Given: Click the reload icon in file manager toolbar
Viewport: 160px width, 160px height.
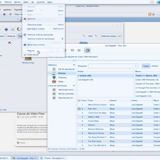Looking at the screenshot, I should click(19, 29).
